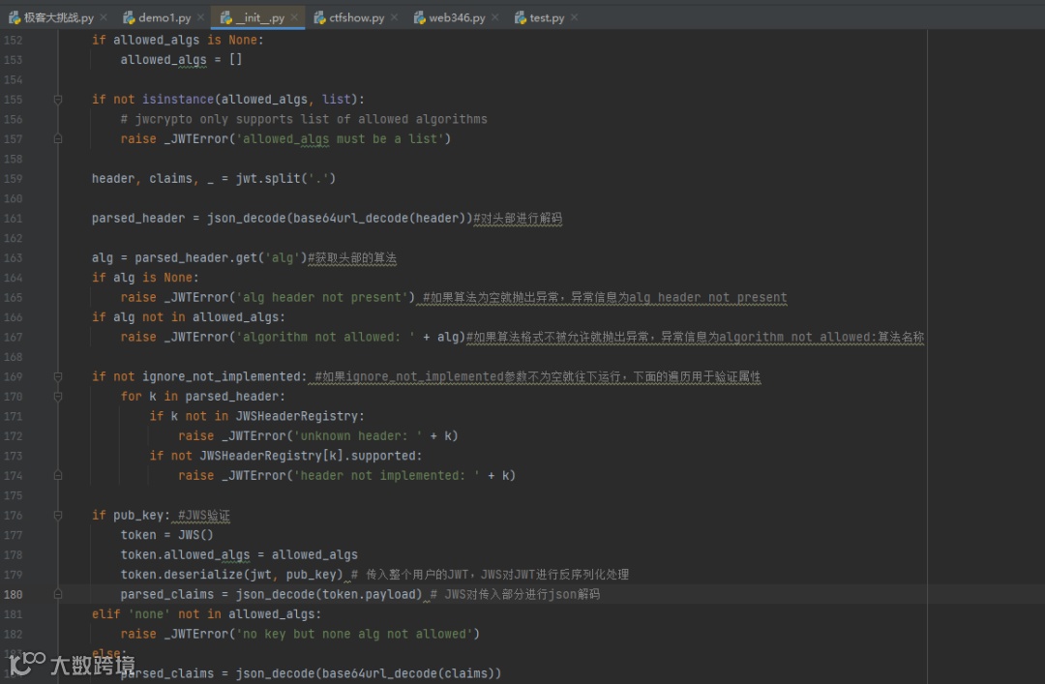Switch to the demo1.py tab
1045x684 pixels.
click(x=164, y=17)
